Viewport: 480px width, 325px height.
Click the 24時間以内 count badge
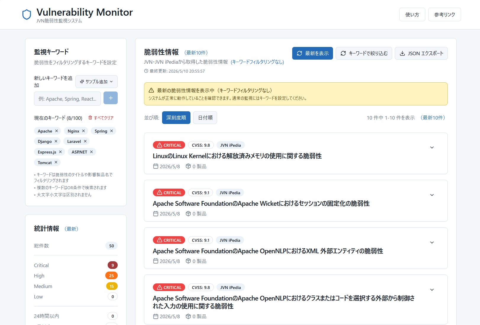113,316
